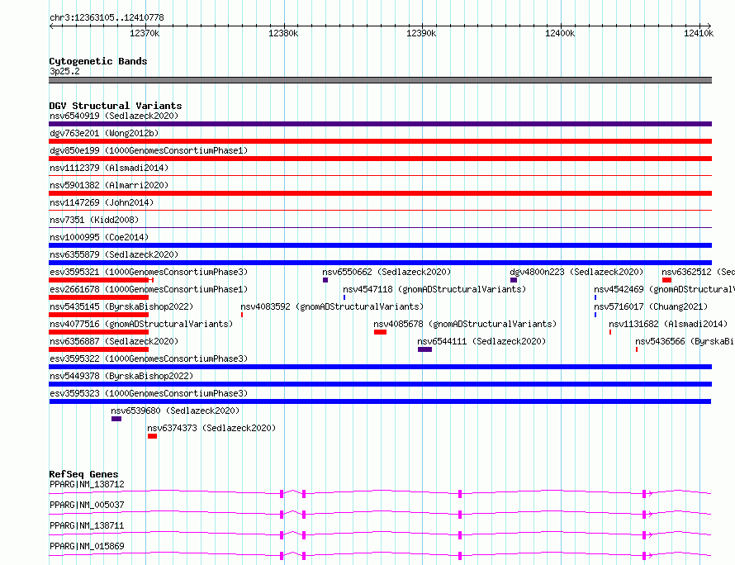Click the purple nsv6550662 variant marker
The height and width of the screenshot is (565, 735).
point(325,280)
